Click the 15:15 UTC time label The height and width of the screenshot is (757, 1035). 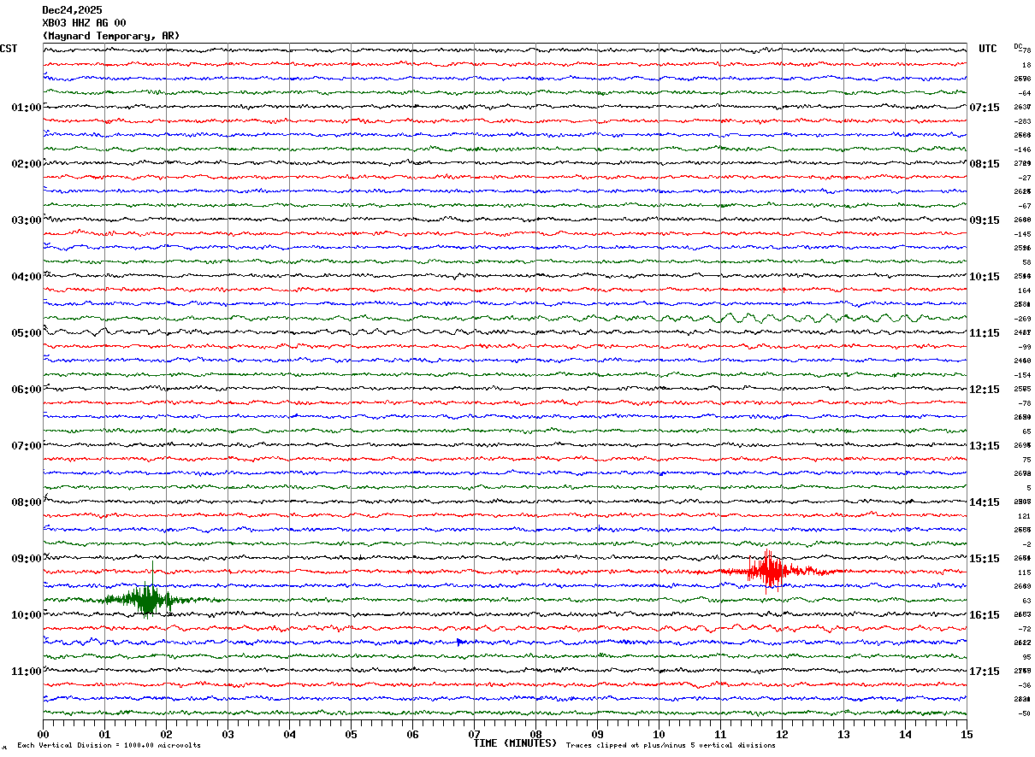(x=984, y=559)
